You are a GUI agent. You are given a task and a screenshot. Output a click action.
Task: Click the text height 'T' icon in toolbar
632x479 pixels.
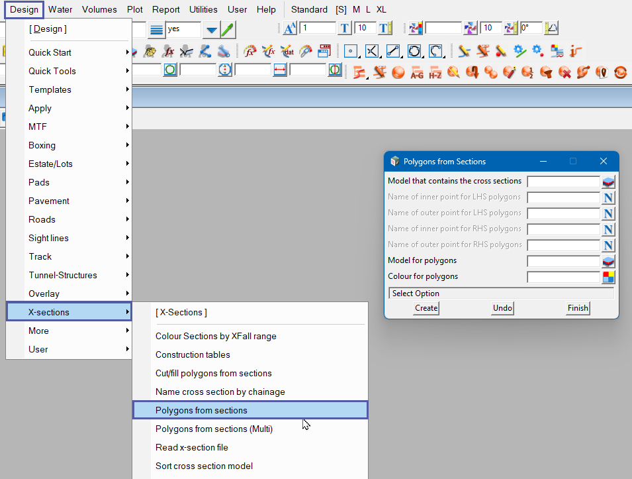click(345, 28)
